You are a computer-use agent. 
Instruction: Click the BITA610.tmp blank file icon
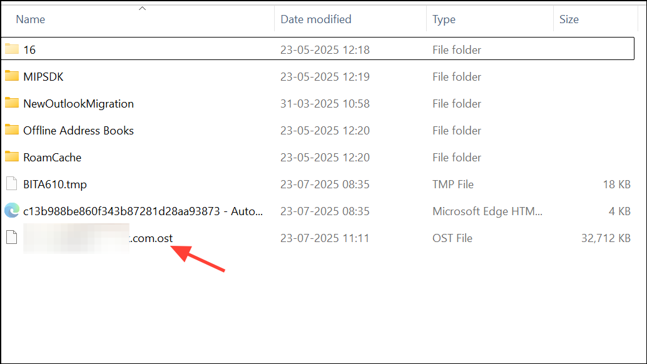pos(12,184)
